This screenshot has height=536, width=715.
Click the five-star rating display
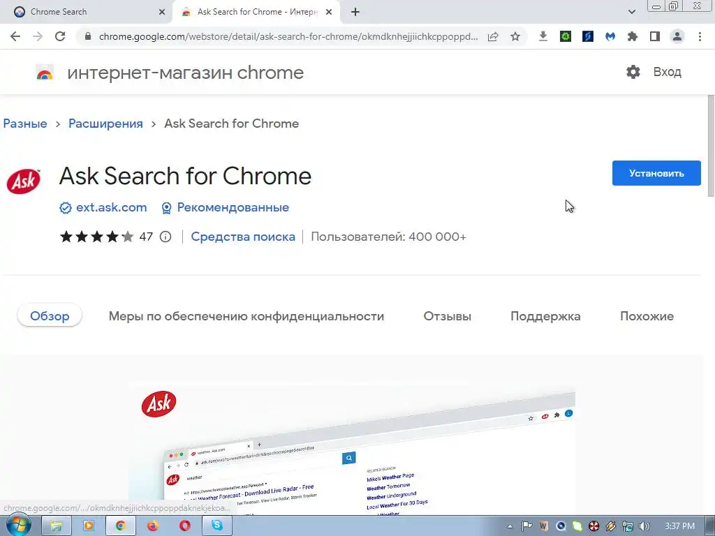point(96,237)
